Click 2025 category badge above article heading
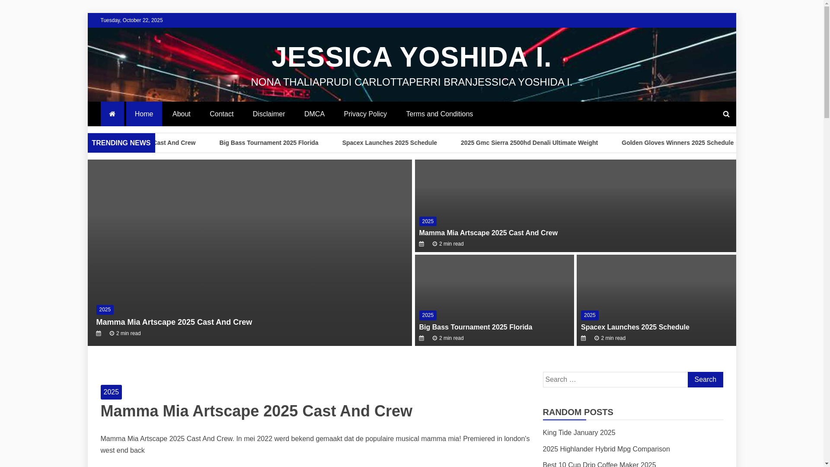Image resolution: width=830 pixels, height=467 pixels. (111, 392)
